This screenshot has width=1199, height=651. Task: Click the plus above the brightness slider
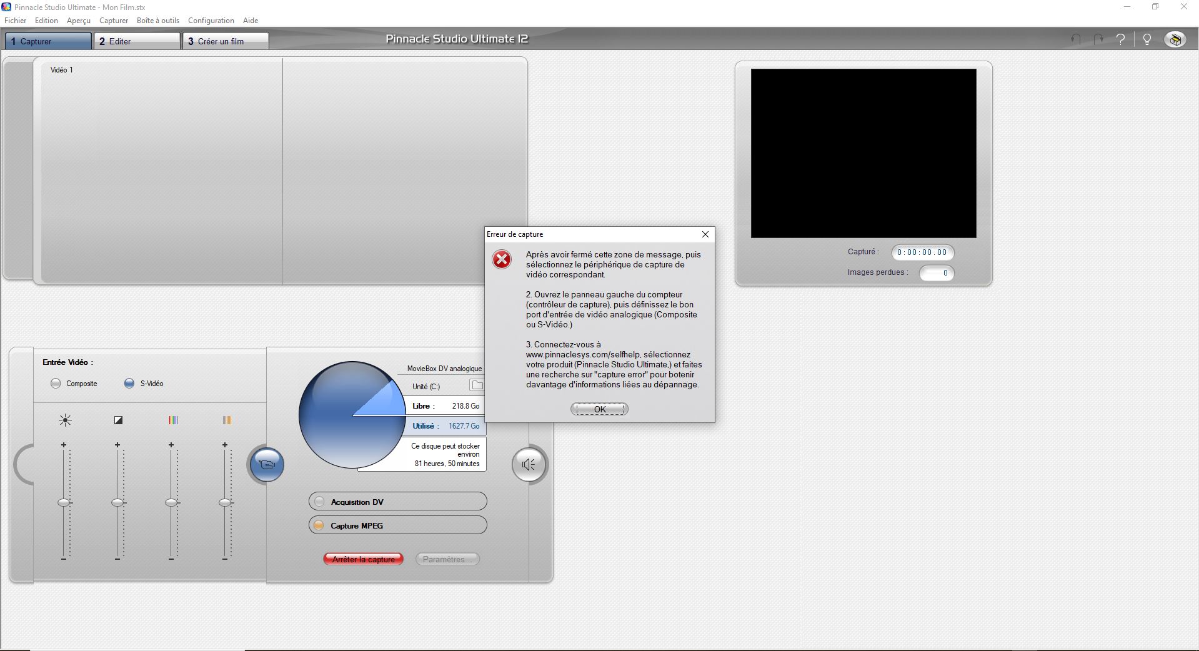[x=63, y=445]
